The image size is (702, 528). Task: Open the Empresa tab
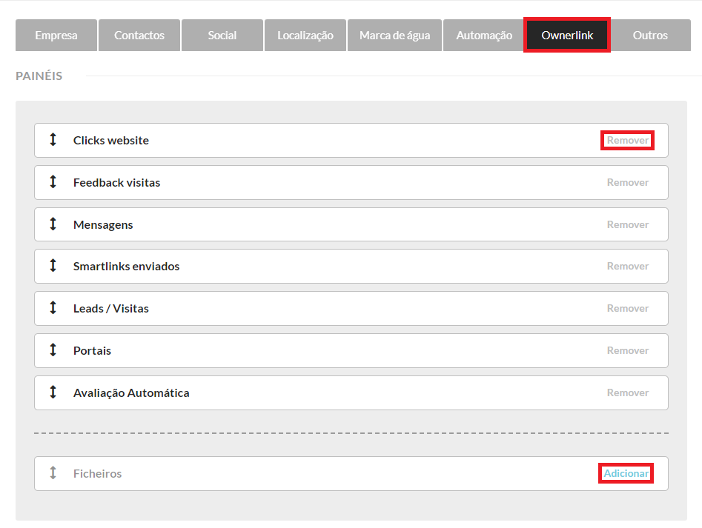pos(56,36)
